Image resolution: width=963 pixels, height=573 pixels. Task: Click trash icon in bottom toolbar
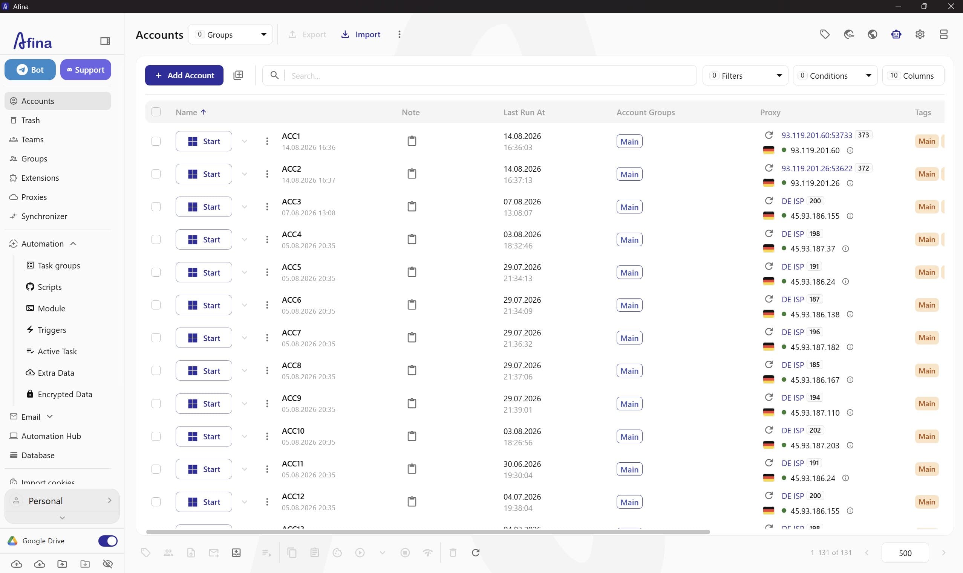[453, 553]
